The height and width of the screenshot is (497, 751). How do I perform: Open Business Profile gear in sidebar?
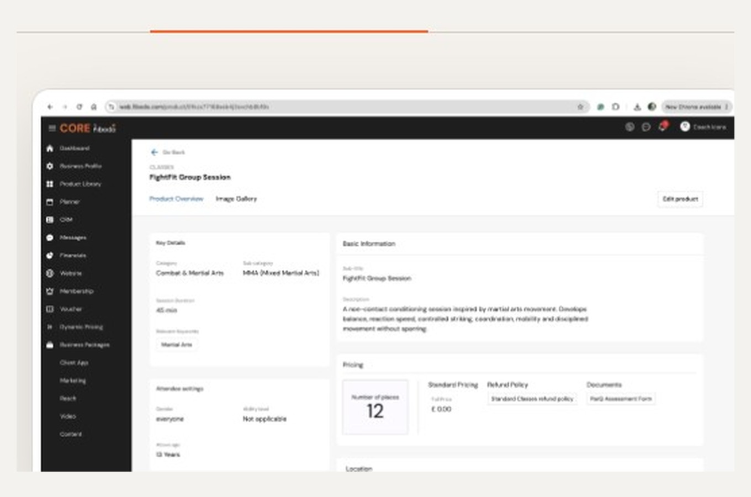point(74,166)
